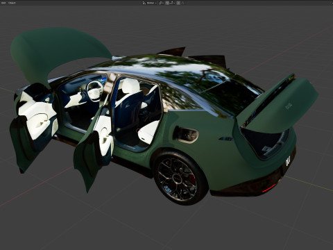Viewport: 333px width, 250px height.
Task: Open the transform orientation dropdown
Action: pos(149,3)
